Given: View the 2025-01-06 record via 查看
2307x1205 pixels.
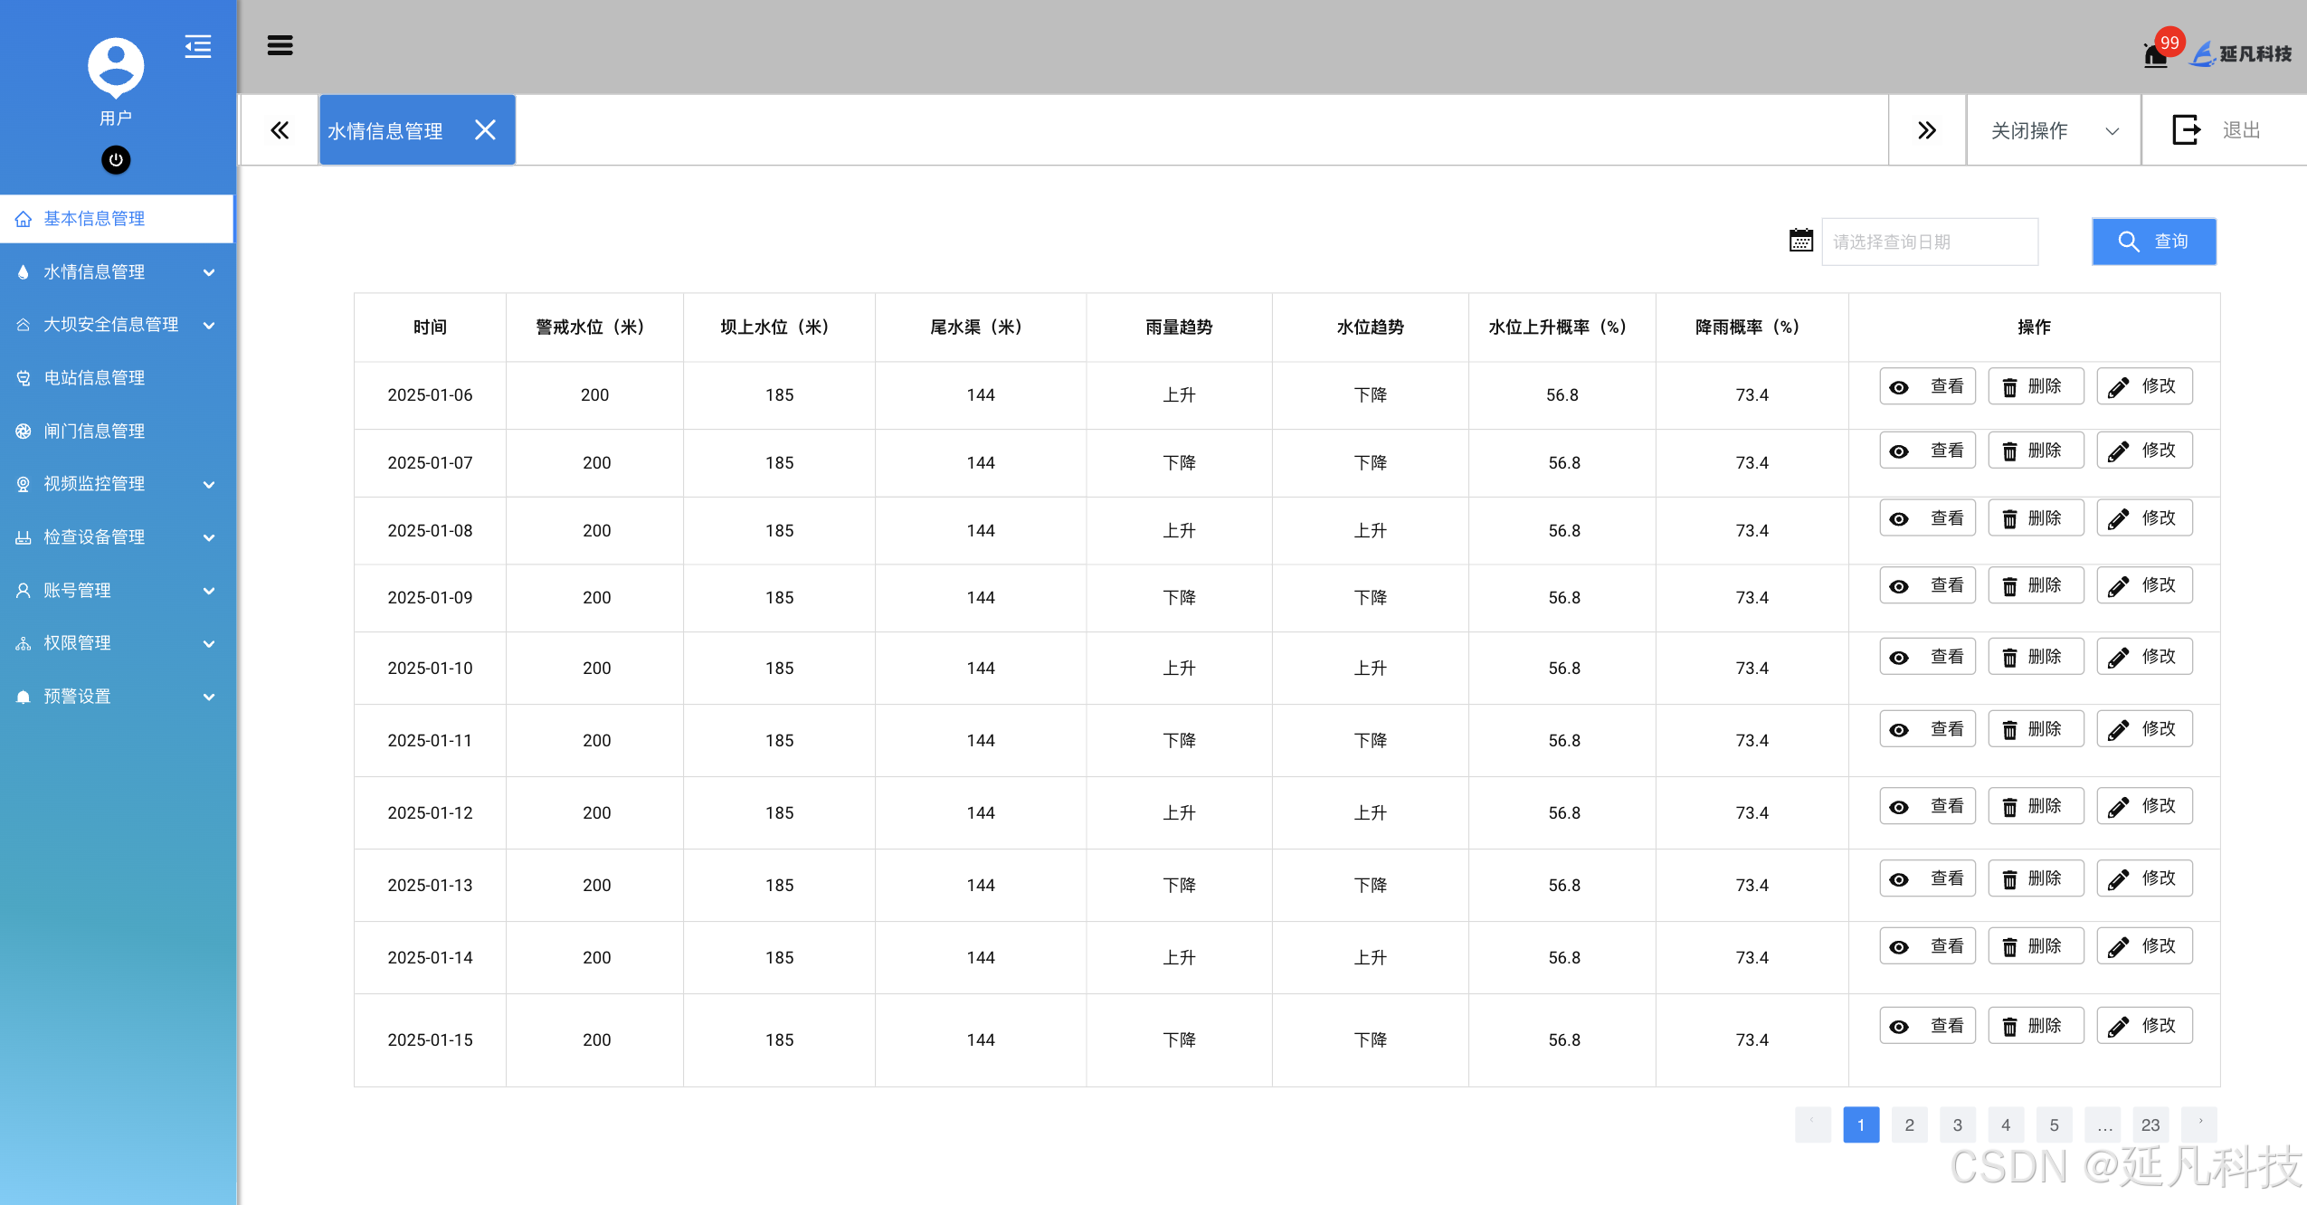Looking at the screenshot, I should [x=1927, y=386].
